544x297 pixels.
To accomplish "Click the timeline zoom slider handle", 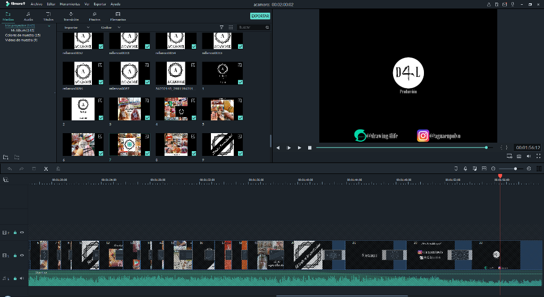I will click(515, 169).
